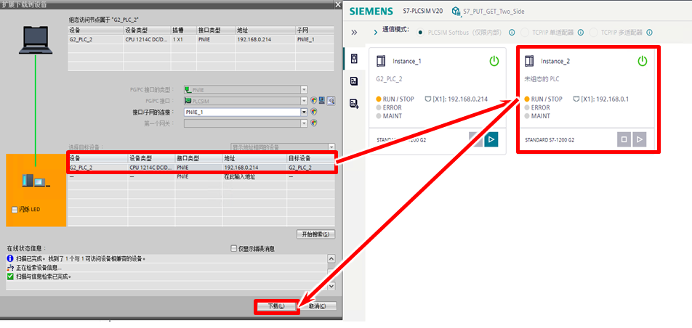Click the green power icon on Instance_2
The image size is (692, 328).
coord(642,62)
